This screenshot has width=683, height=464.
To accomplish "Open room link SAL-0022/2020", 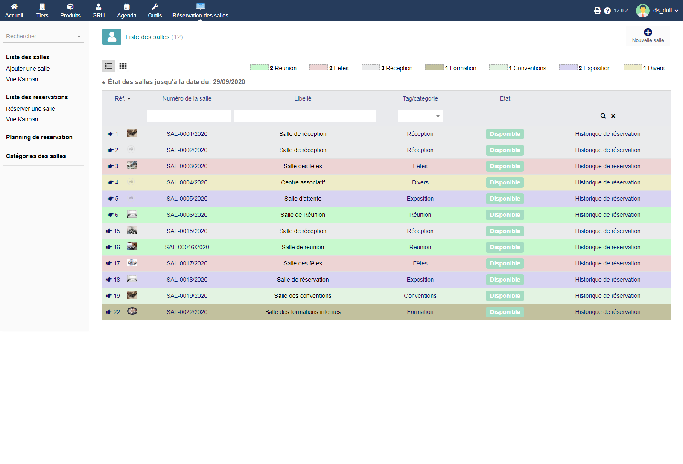I will click(187, 312).
